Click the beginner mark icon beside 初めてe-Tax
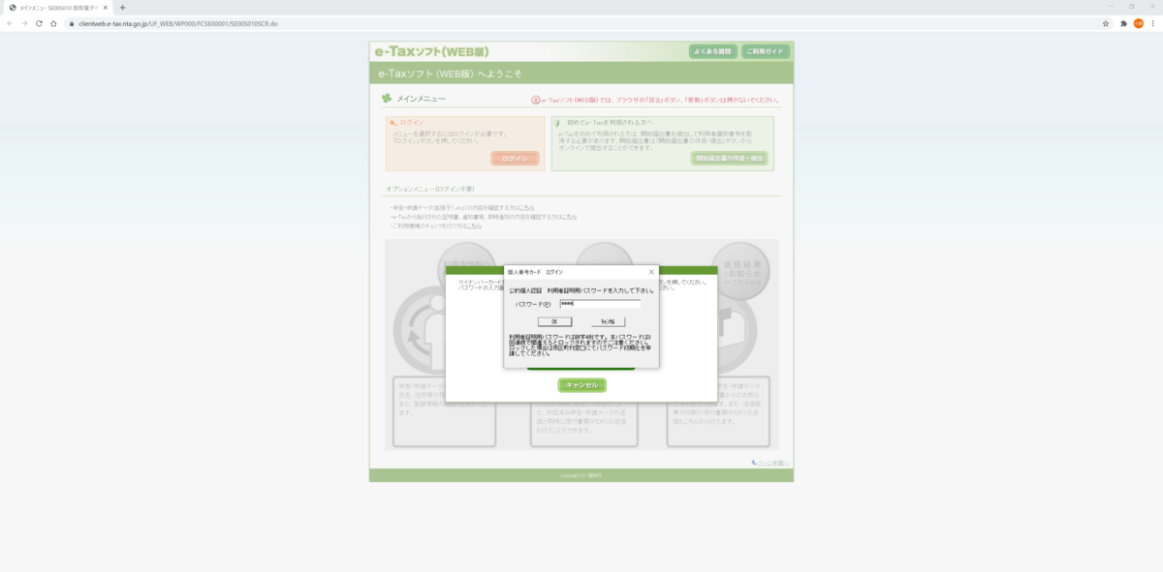The image size is (1163, 572). [557, 123]
